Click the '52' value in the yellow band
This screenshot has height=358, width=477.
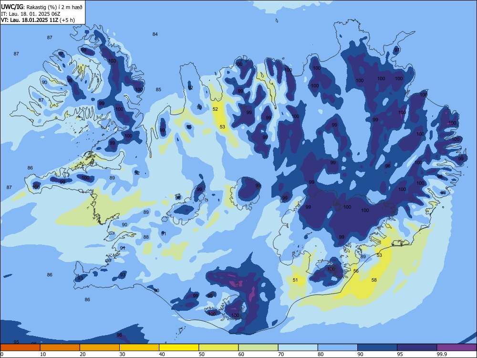[x=216, y=109]
